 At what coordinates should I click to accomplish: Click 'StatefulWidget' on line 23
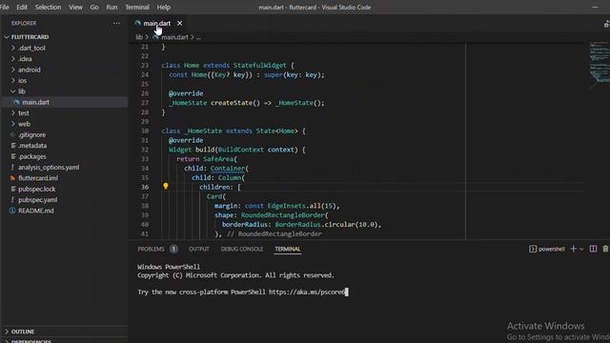260,66
